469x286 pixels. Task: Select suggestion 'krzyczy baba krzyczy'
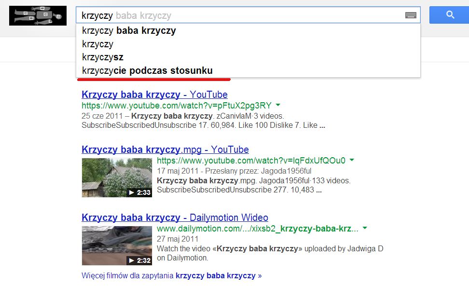tap(248, 30)
